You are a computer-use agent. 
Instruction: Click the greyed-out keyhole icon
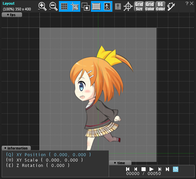pos(118,6)
